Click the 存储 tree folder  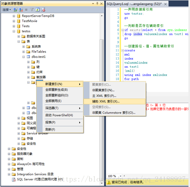(30, 139)
